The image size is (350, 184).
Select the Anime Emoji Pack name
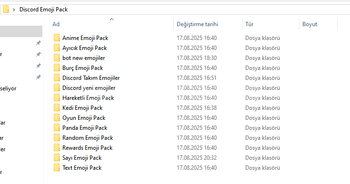[x=85, y=38]
